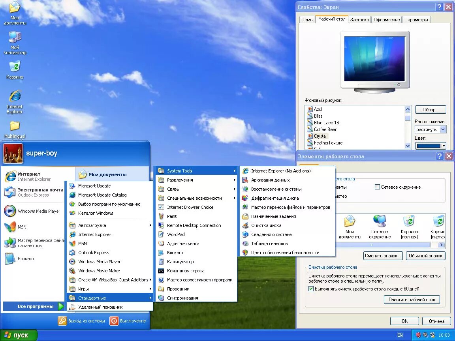Expand Стандартные submenu

click(x=110, y=298)
